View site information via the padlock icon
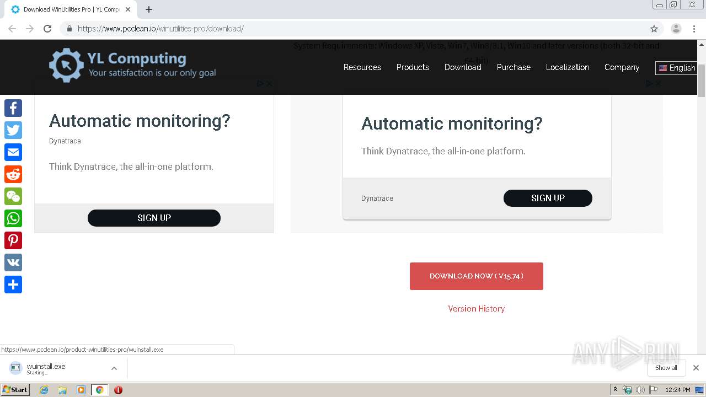This screenshot has width=706, height=397. [69, 29]
